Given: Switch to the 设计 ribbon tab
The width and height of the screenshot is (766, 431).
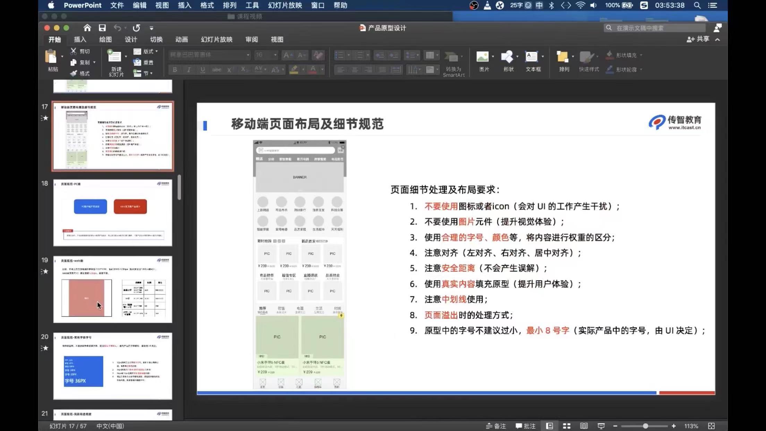Looking at the screenshot, I should click(131, 40).
